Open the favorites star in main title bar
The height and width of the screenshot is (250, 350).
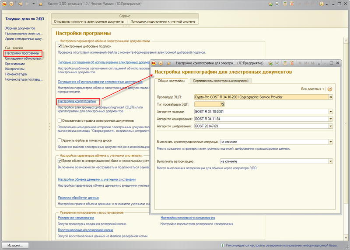tap(41, 4)
